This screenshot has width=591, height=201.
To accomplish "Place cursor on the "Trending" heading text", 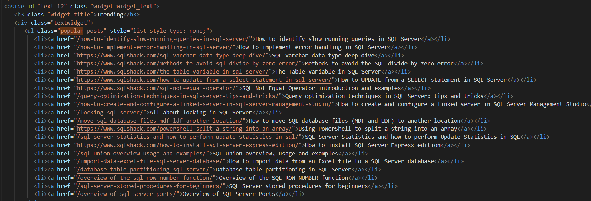I will 110,15.
